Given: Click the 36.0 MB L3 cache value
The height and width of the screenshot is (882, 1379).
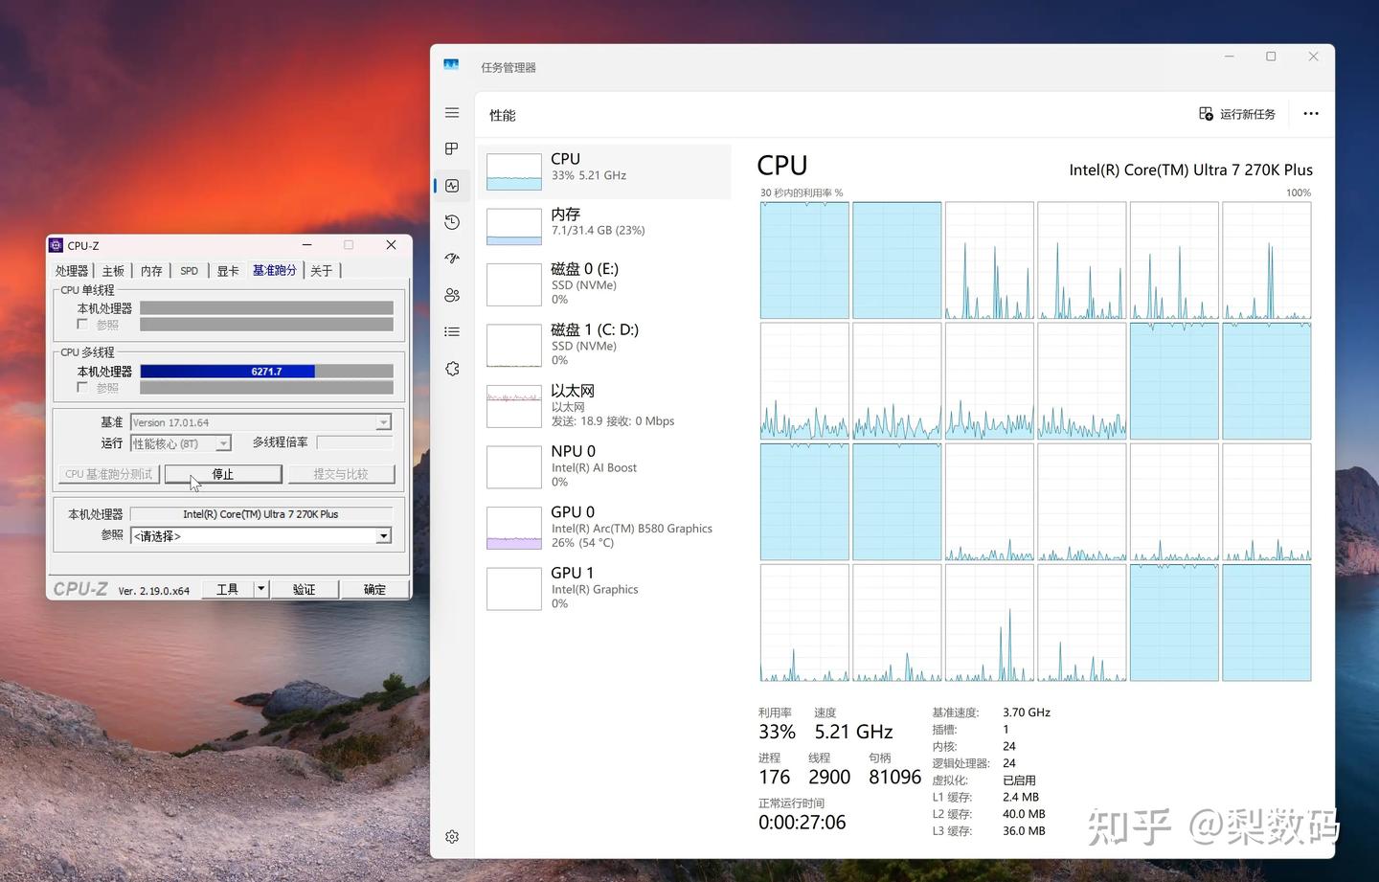Looking at the screenshot, I should click(x=1024, y=831).
